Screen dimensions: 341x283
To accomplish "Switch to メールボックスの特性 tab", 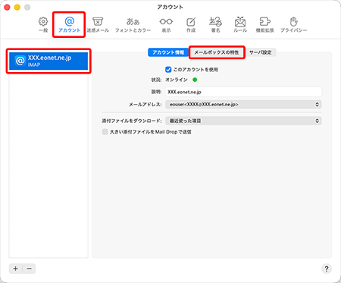I will pyautogui.click(x=217, y=52).
